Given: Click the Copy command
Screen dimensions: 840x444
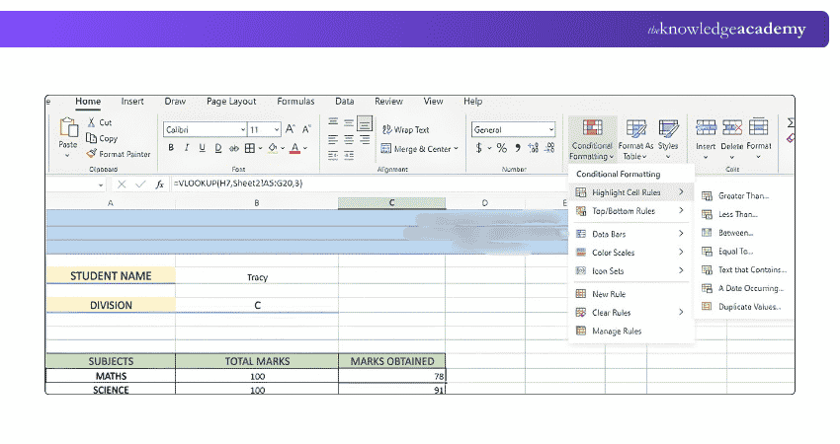Looking at the screenshot, I should [x=102, y=138].
